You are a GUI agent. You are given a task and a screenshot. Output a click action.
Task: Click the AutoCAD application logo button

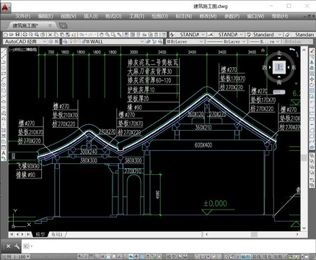[5, 7]
